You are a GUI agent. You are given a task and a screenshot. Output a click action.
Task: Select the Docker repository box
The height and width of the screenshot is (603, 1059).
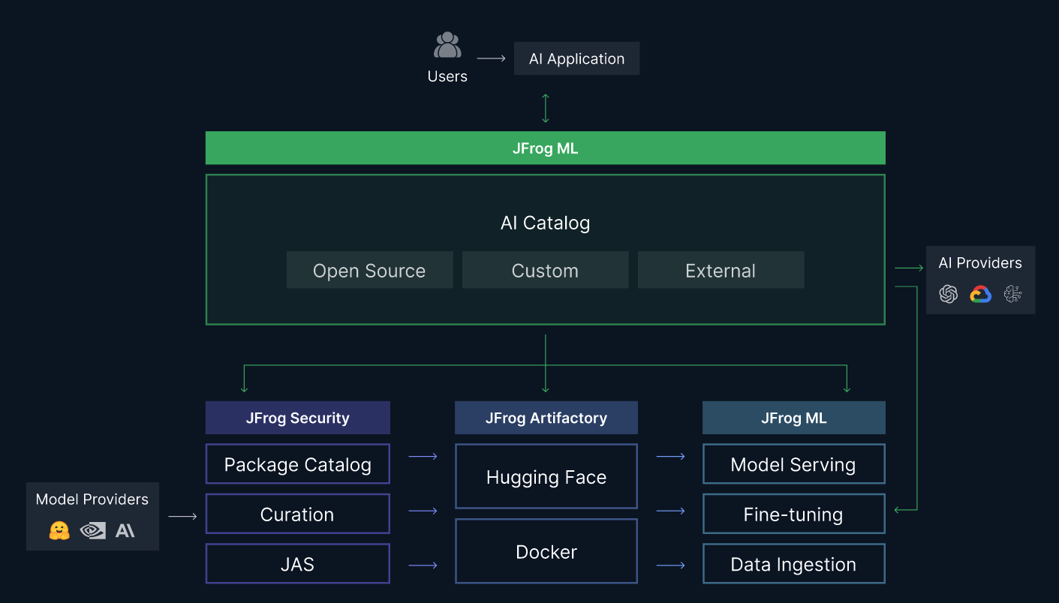[546, 551]
